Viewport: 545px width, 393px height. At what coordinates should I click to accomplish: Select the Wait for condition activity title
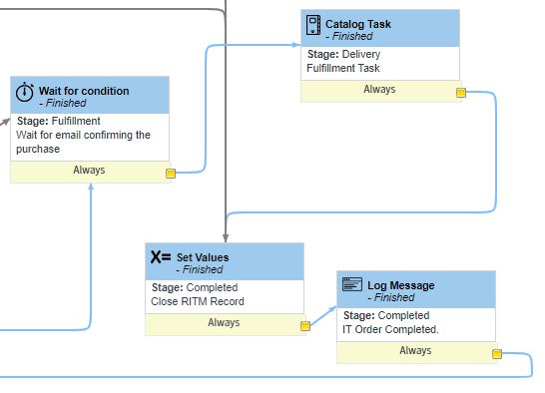[84, 91]
